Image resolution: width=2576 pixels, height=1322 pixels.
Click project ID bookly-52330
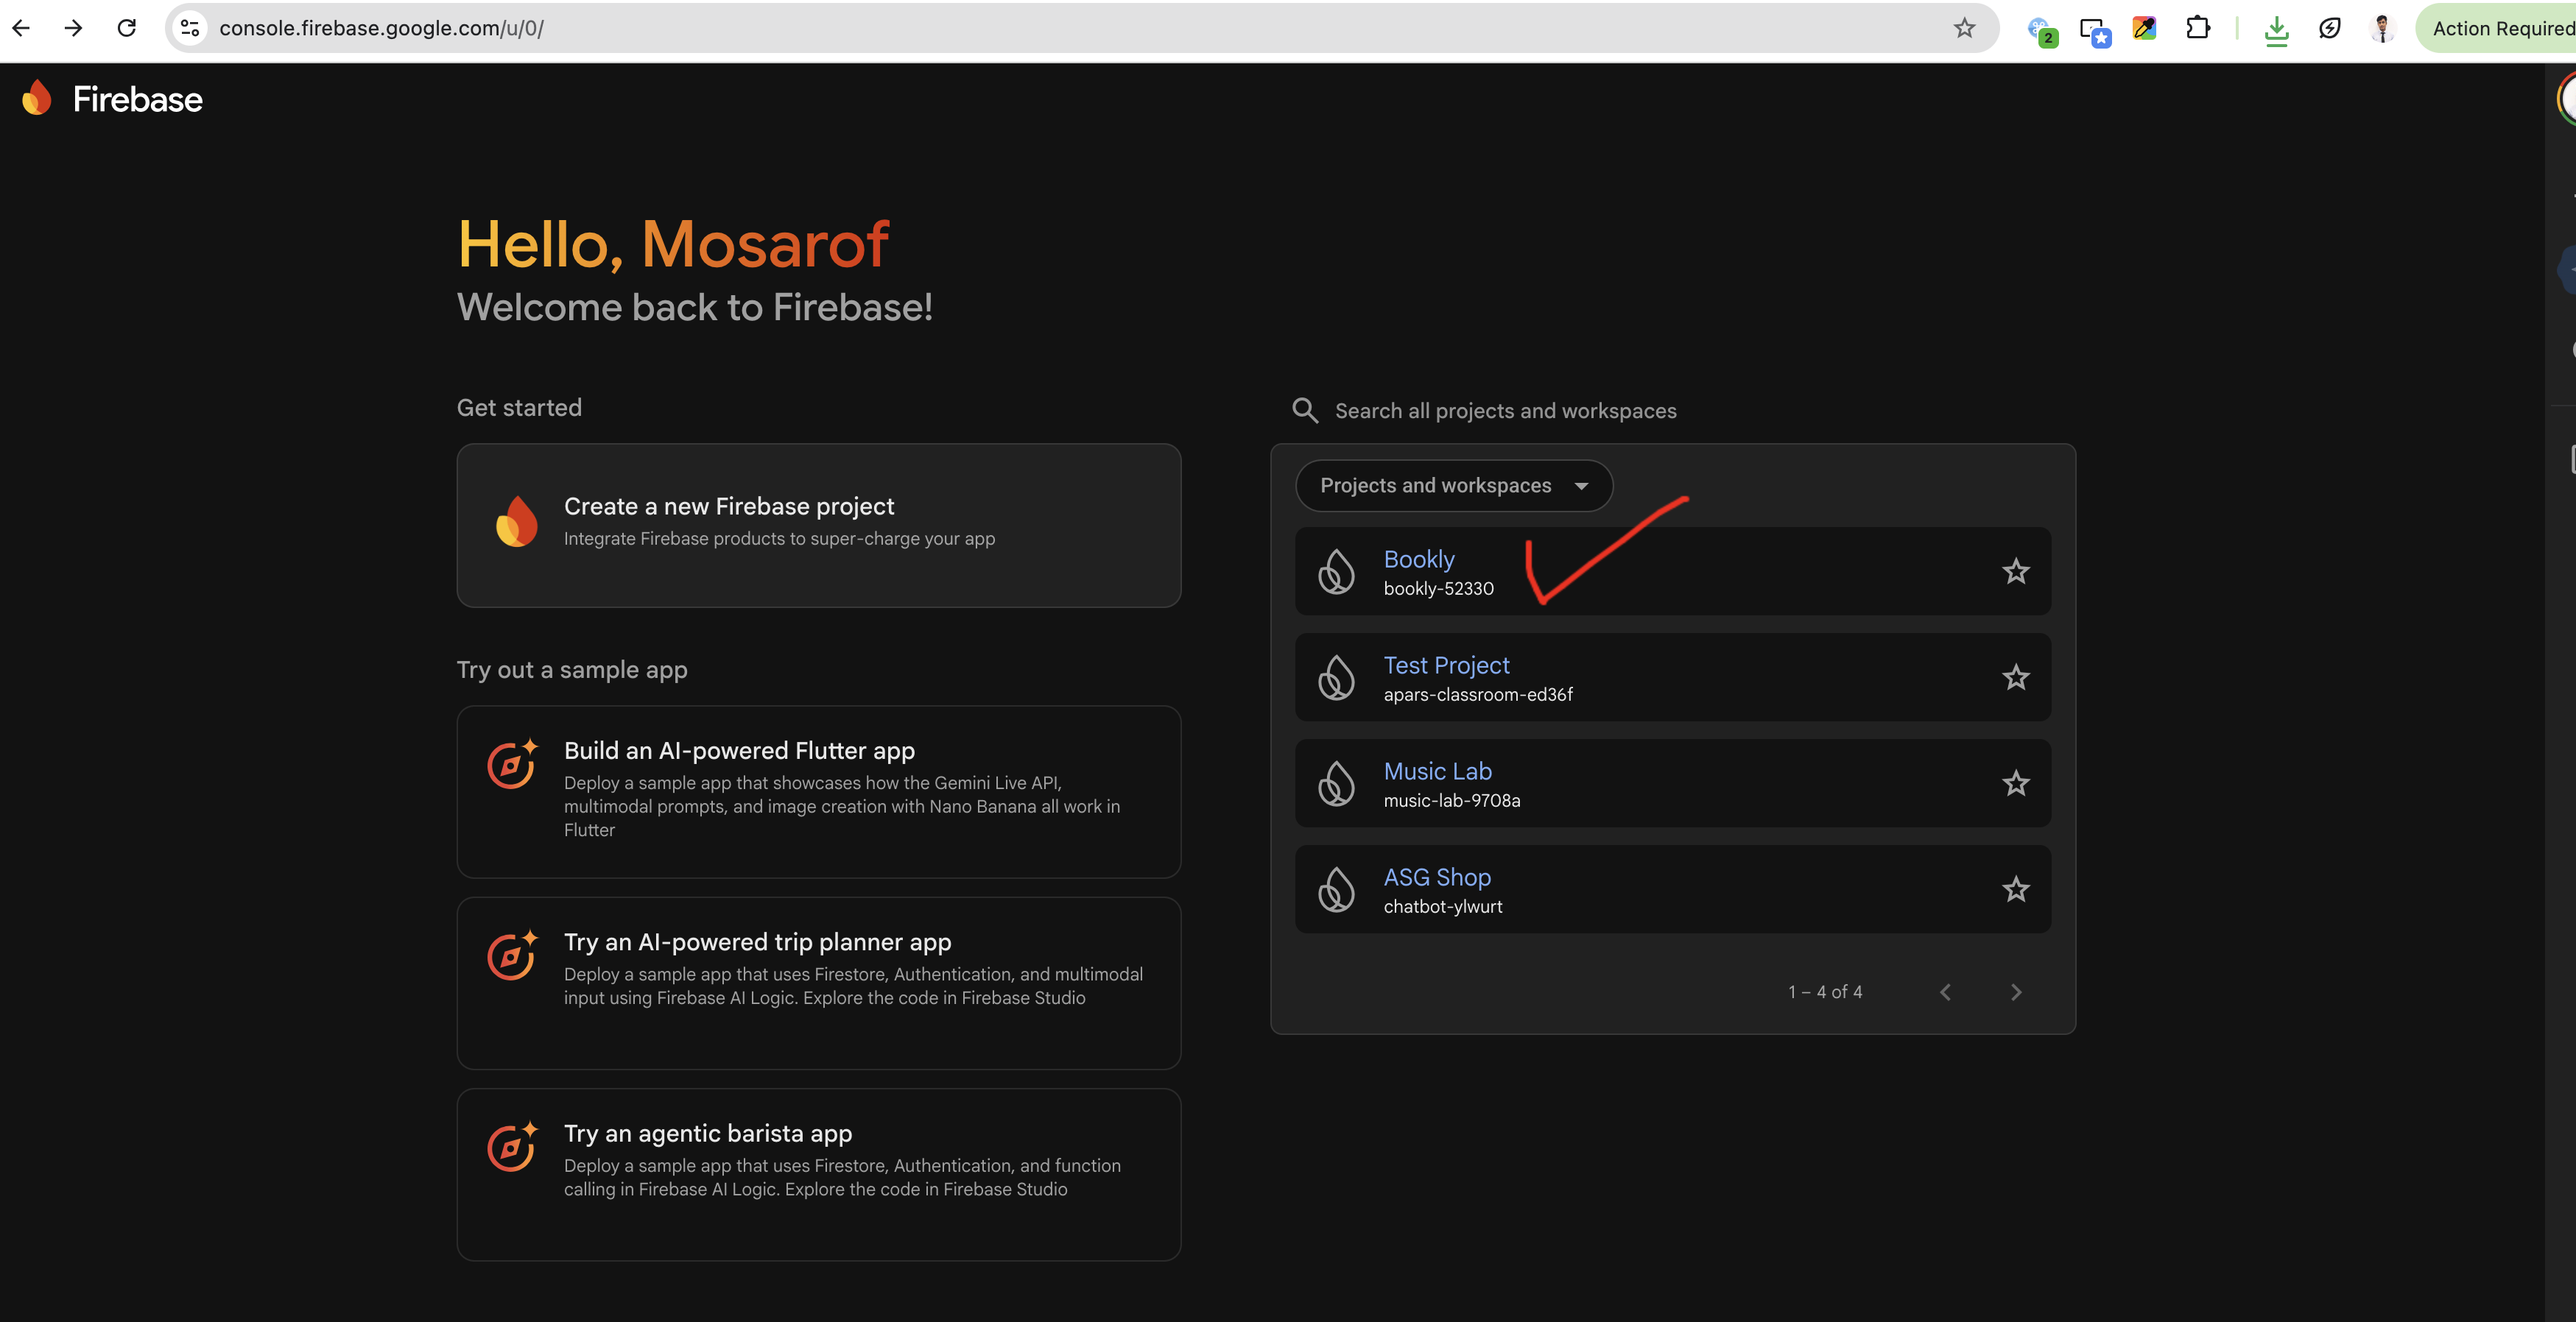(1438, 589)
